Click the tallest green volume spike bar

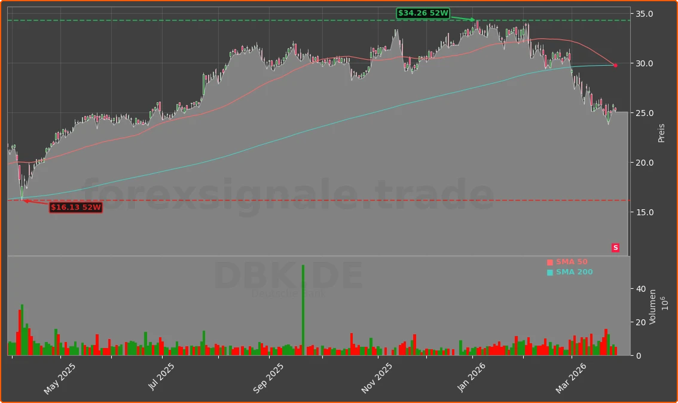click(x=303, y=310)
